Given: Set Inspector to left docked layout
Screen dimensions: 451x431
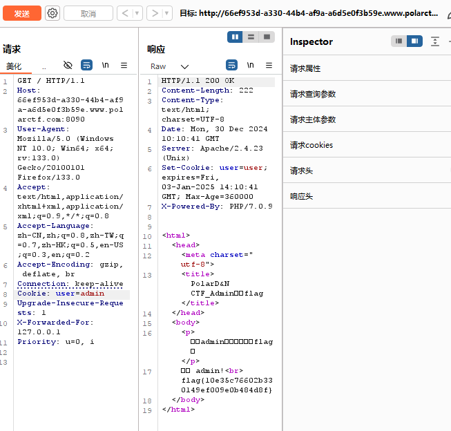Looking at the screenshot, I should pyautogui.click(x=399, y=41).
